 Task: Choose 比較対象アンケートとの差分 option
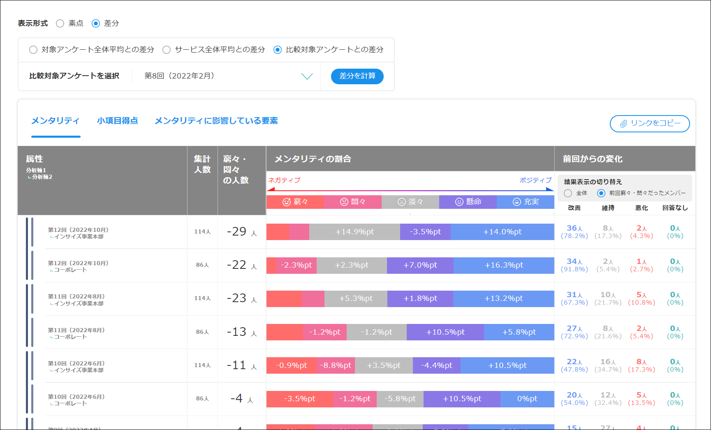click(277, 50)
